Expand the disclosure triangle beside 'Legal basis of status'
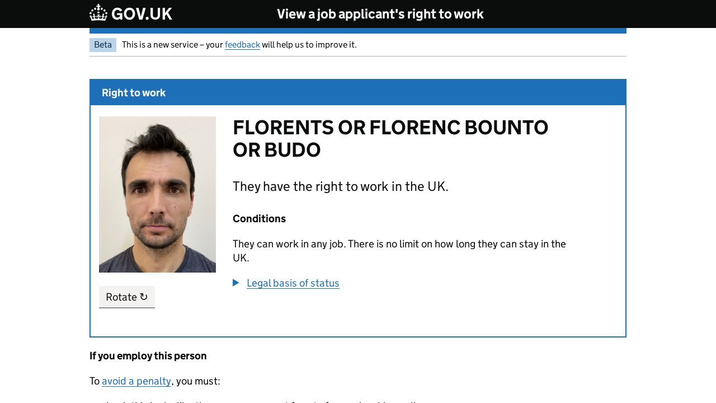Image resolution: width=716 pixels, height=403 pixels. click(x=236, y=283)
